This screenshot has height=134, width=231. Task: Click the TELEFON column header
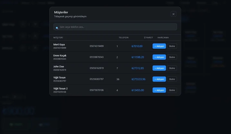(124, 38)
